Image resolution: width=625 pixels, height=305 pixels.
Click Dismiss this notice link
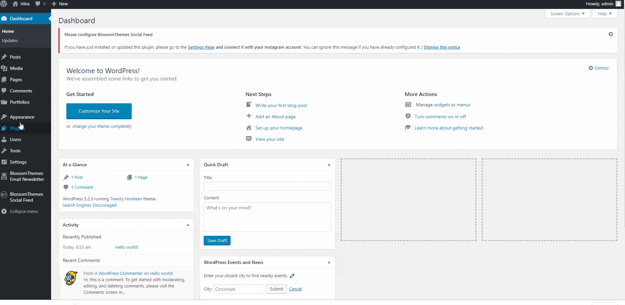point(442,47)
